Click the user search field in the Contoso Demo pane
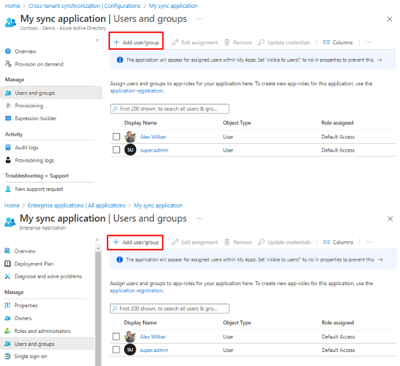The height and width of the screenshot is (366, 400). click(170, 109)
